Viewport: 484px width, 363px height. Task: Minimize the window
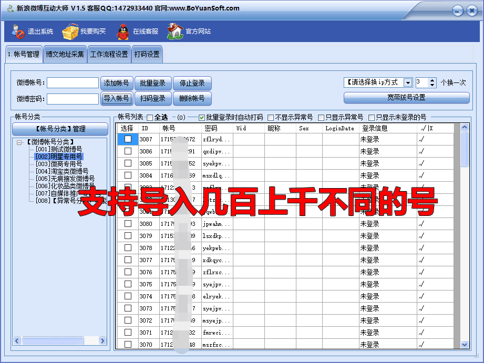457,11
